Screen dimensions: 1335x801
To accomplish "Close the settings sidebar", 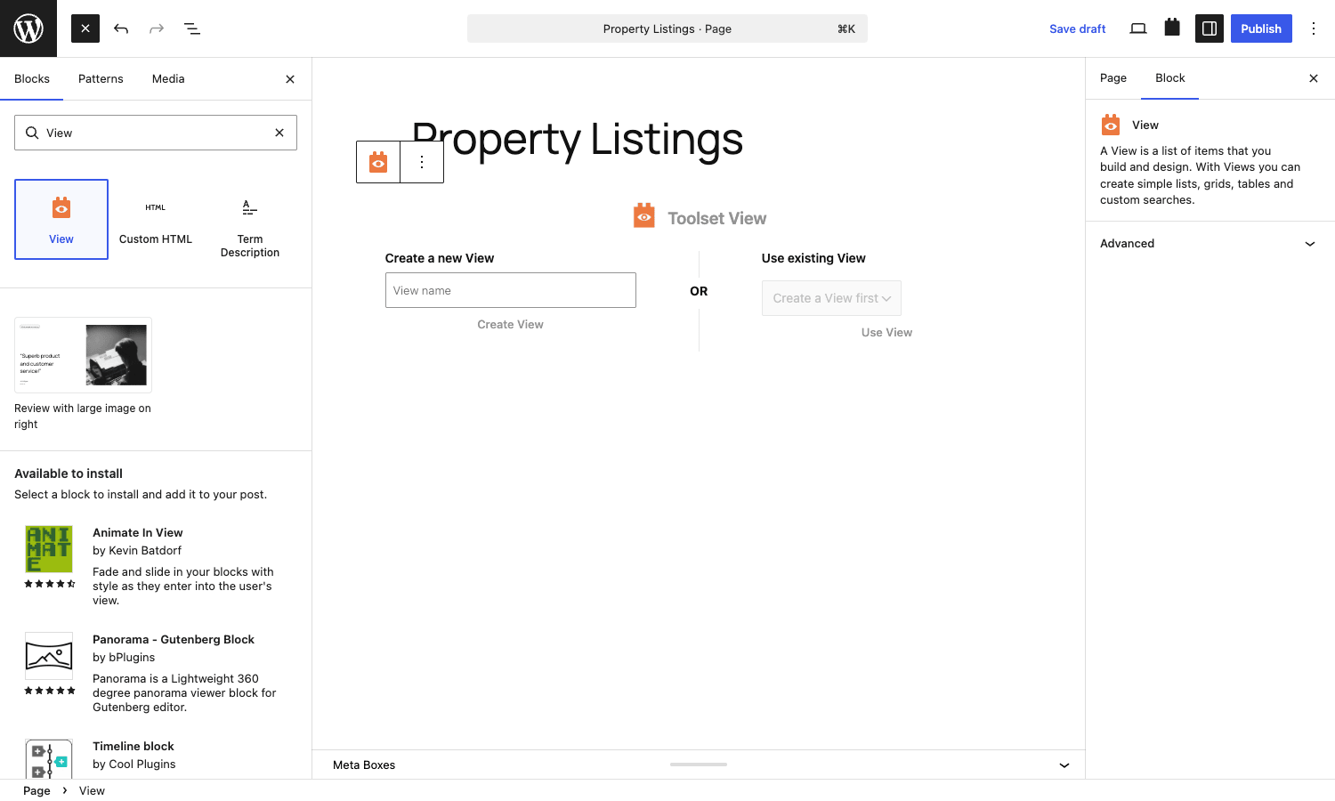I will [x=1314, y=78].
